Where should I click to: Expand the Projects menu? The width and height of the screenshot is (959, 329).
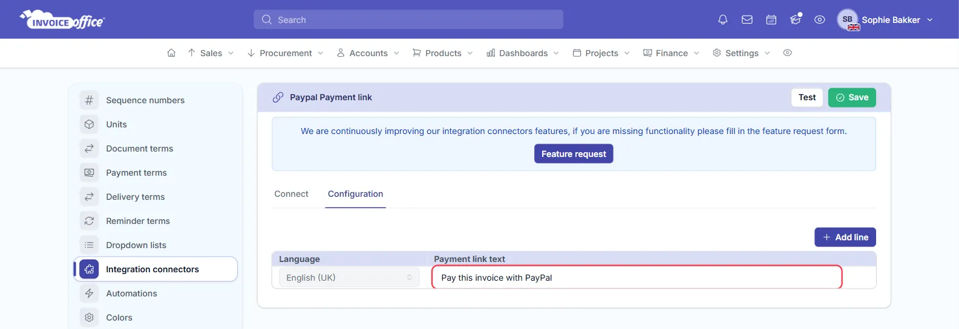pyautogui.click(x=601, y=53)
